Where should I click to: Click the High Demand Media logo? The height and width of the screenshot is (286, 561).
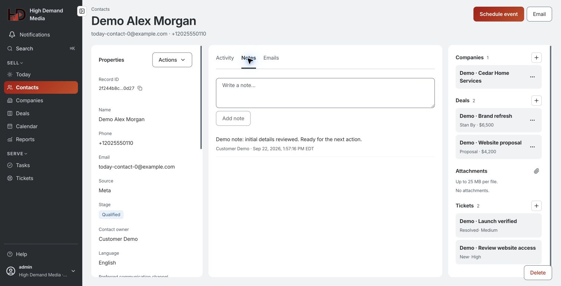[17, 14]
